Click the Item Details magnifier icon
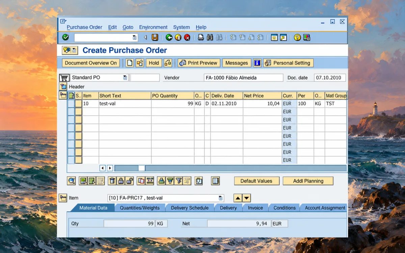Screen dimensions: 405x253 coord(72,181)
